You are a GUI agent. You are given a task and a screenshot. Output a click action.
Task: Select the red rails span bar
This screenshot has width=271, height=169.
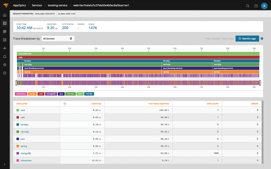tap(138, 57)
